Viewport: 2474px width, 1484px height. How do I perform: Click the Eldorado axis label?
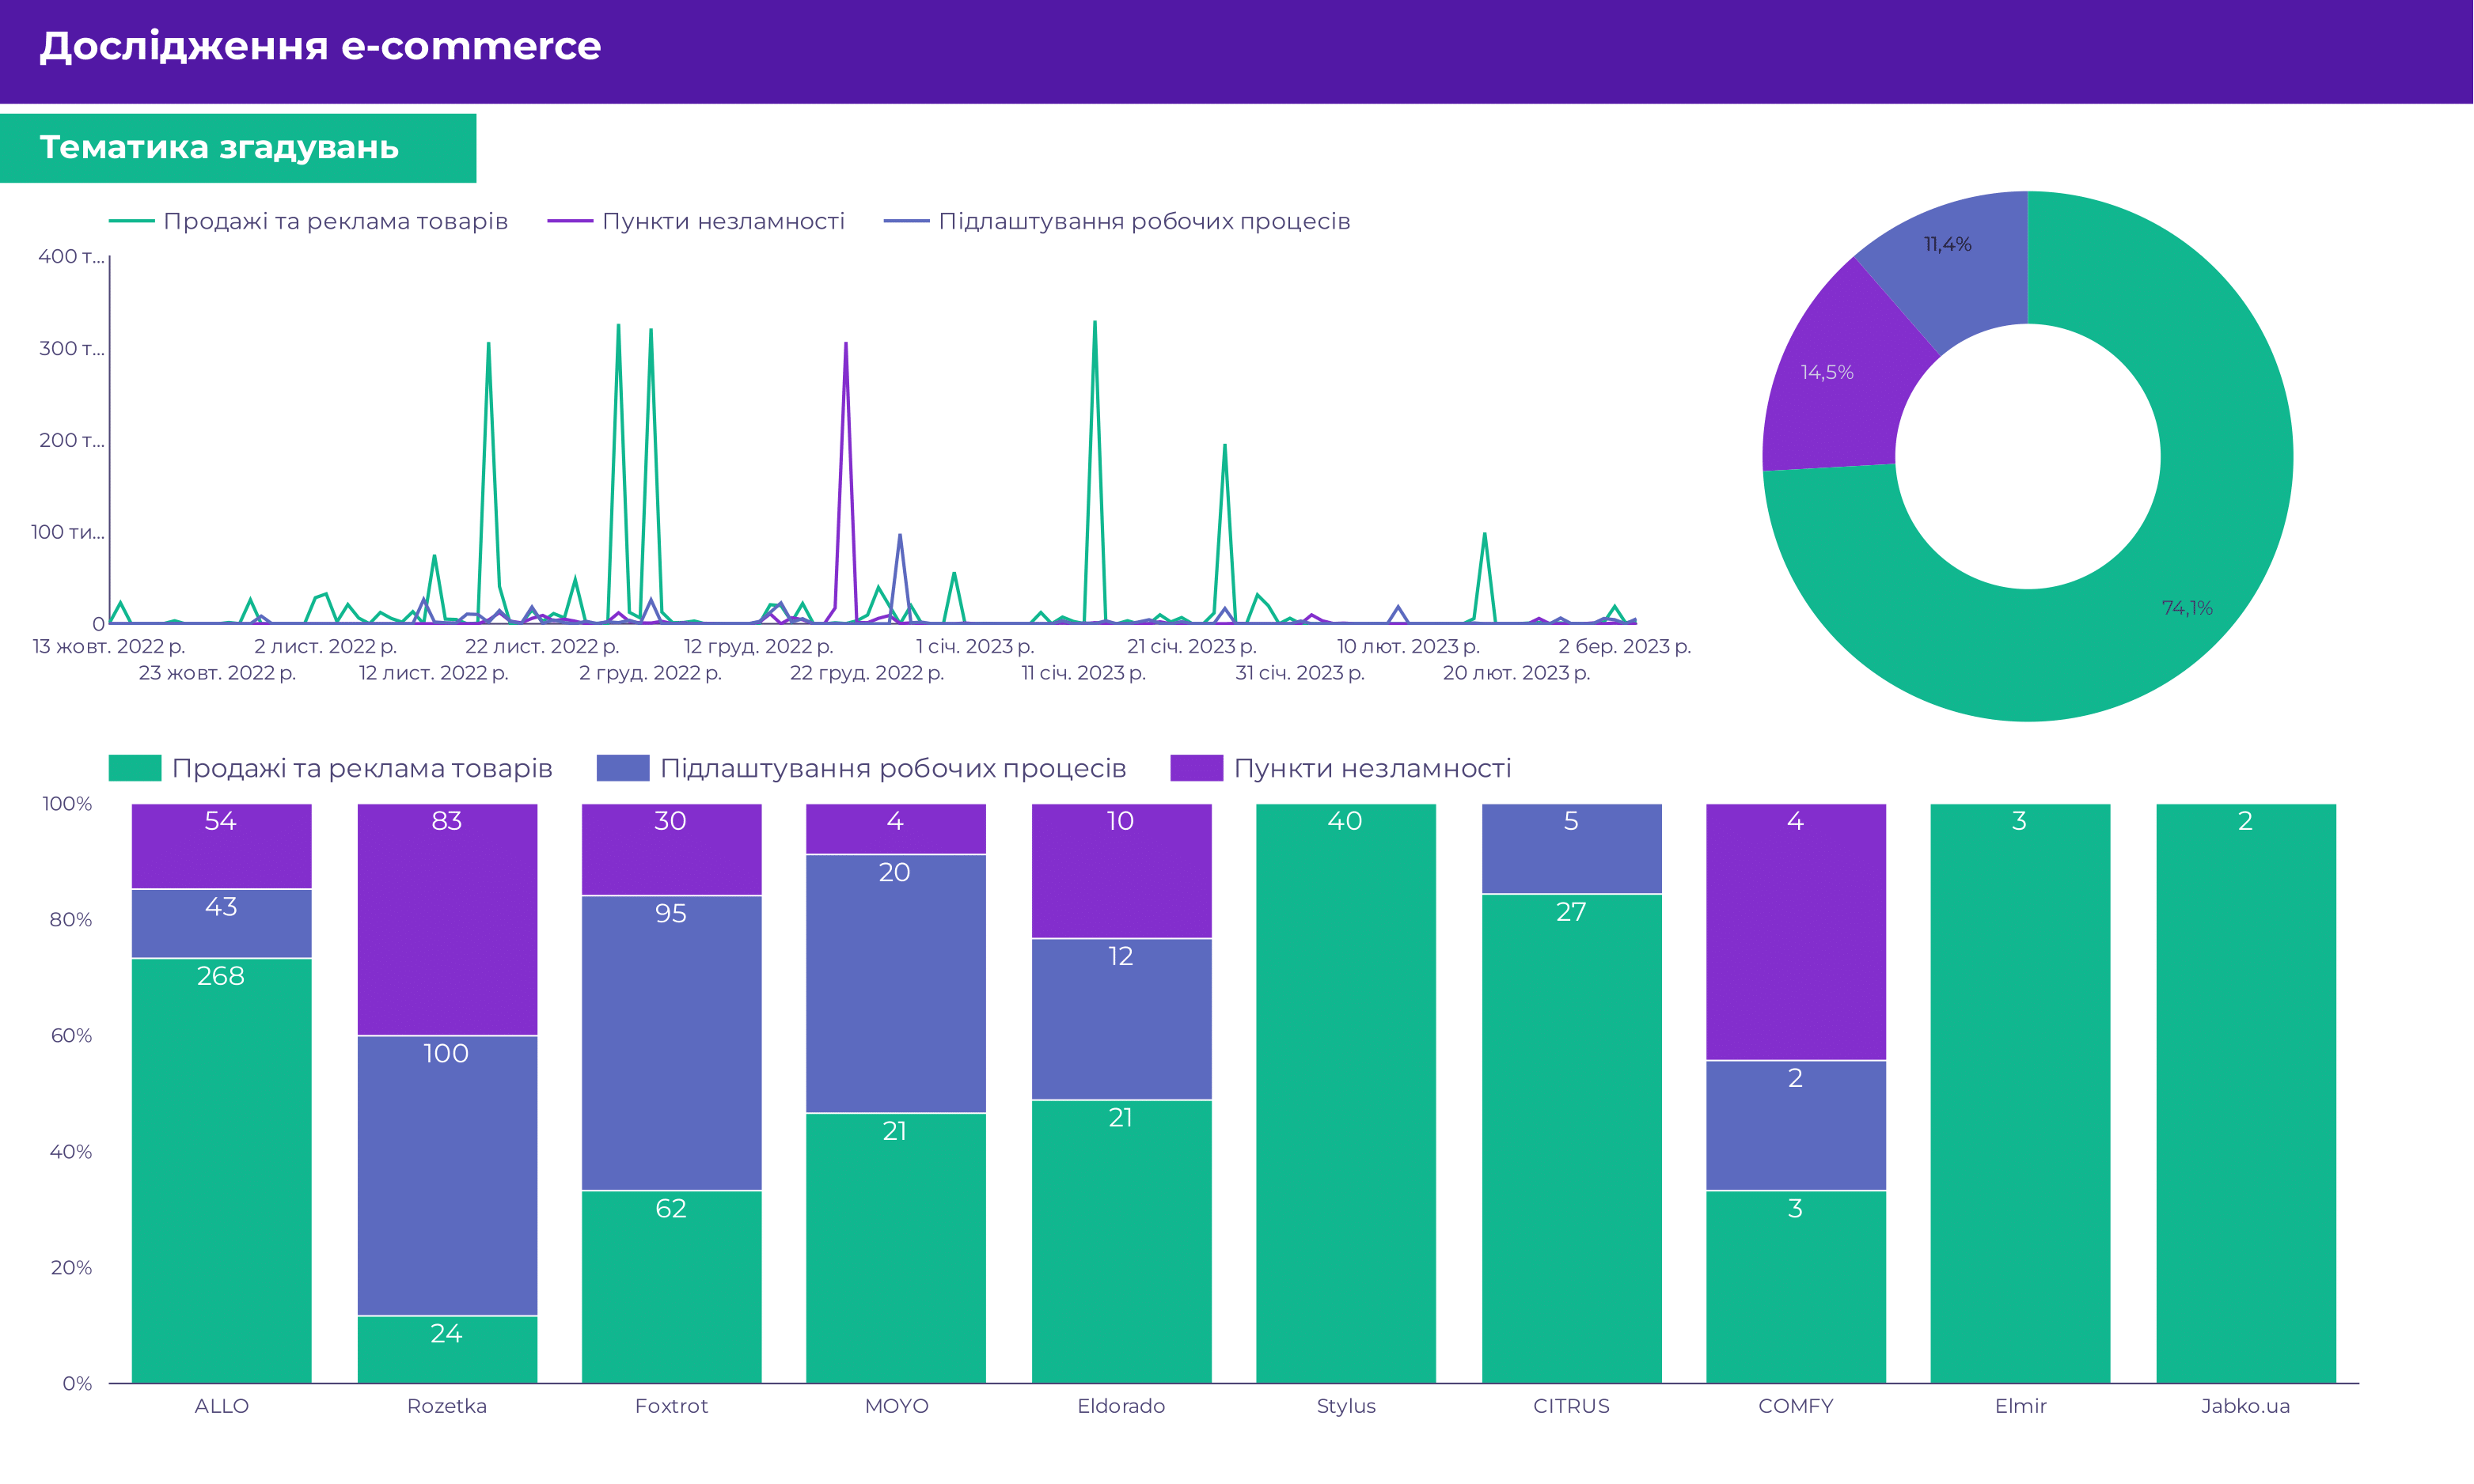(1121, 1406)
